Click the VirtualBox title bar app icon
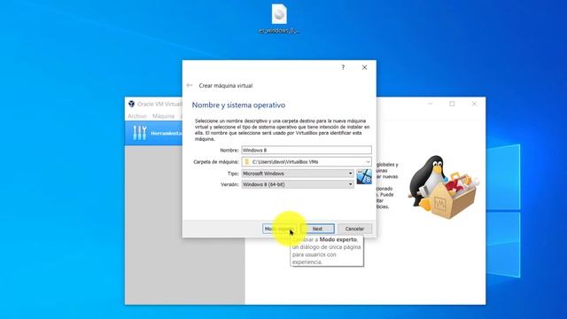The image size is (567, 319). [x=131, y=104]
